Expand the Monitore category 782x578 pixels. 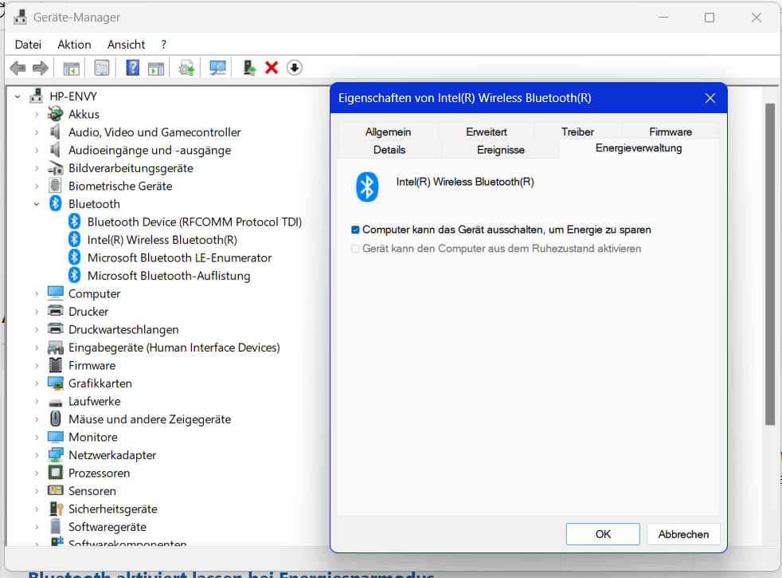pos(37,437)
